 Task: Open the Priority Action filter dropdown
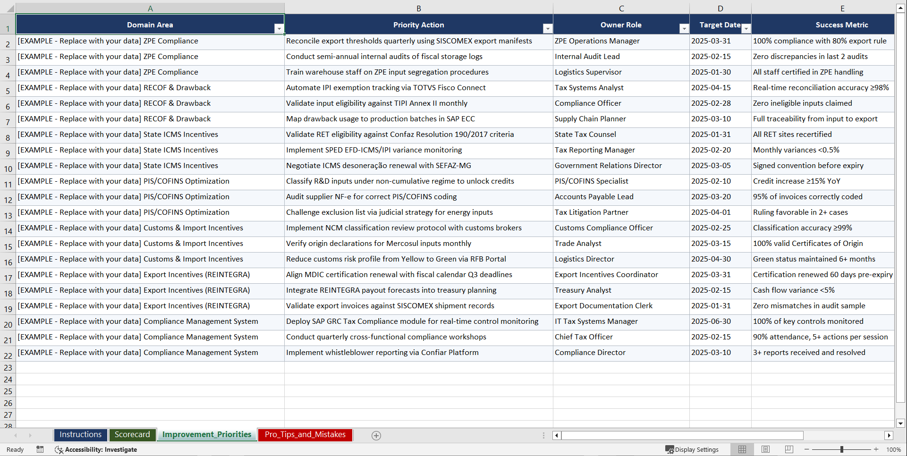(x=548, y=28)
